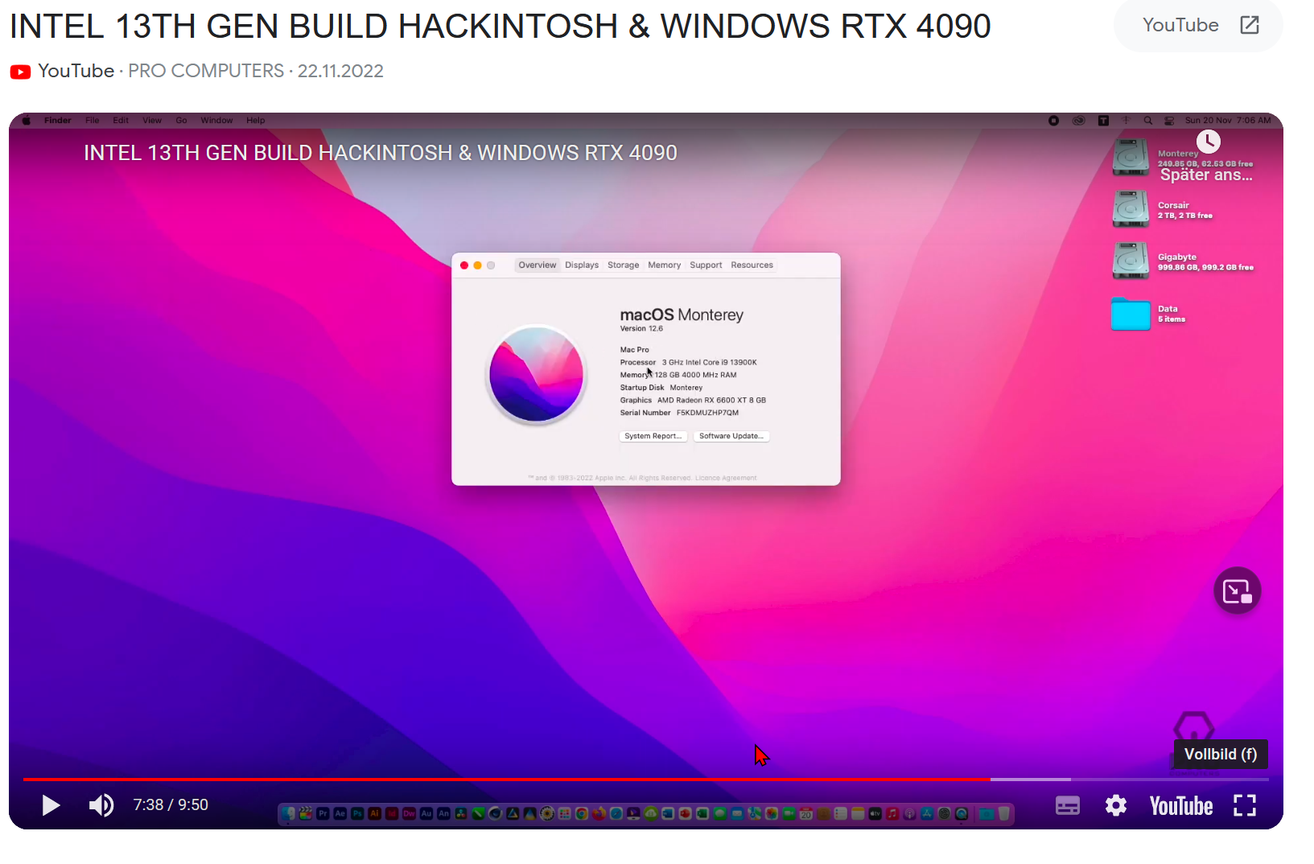The width and height of the screenshot is (1314, 864).
Task: Select the Displays tab in About This Mac
Action: tap(582, 265)
